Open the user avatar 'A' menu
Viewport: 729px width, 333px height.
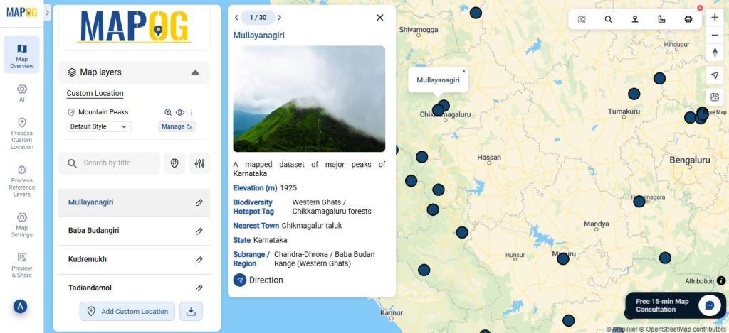click(20, 306)
